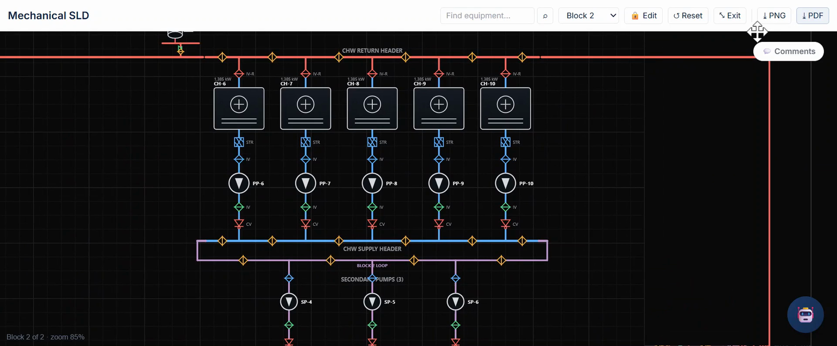
Task: Click the CHW SUPPLY HEADER label
Action: (372, 249)
